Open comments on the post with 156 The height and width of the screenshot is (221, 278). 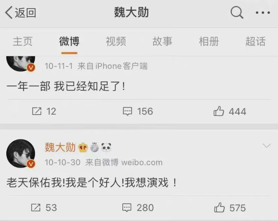(138, 111)
